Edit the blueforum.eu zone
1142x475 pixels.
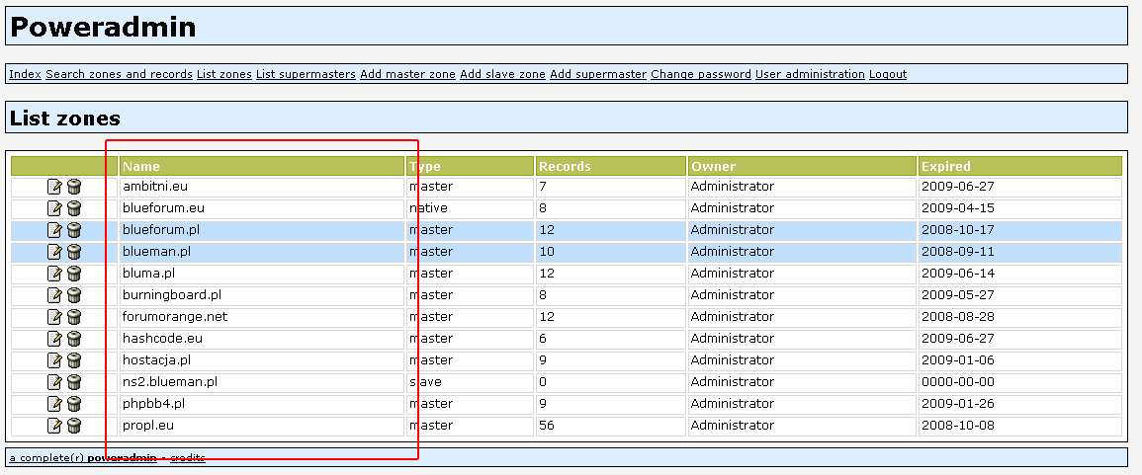[x=54, y=208]
